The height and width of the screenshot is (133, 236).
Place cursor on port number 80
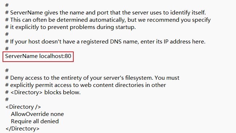[68, 56]
